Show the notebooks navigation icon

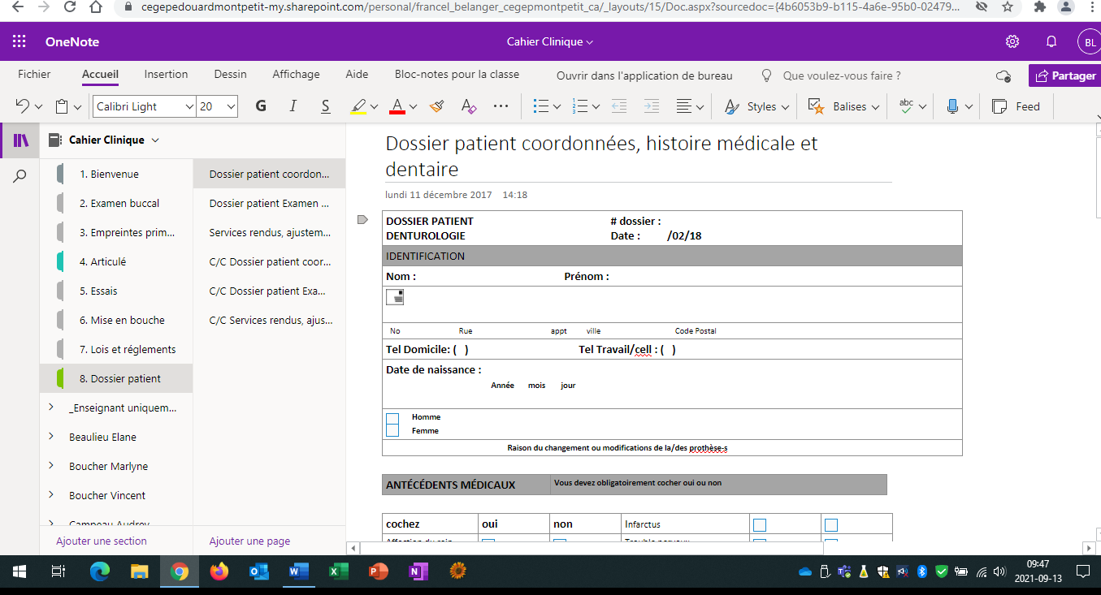[x=20, y=140]
